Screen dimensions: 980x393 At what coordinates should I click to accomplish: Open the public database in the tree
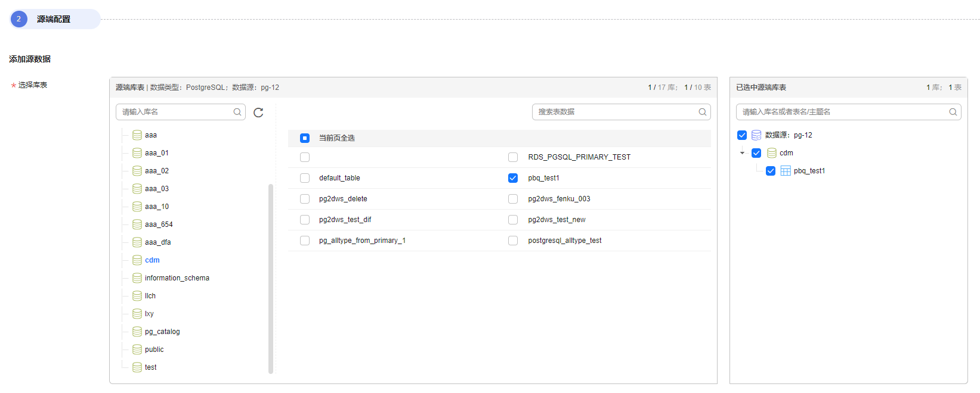click(x=154, y=350)
